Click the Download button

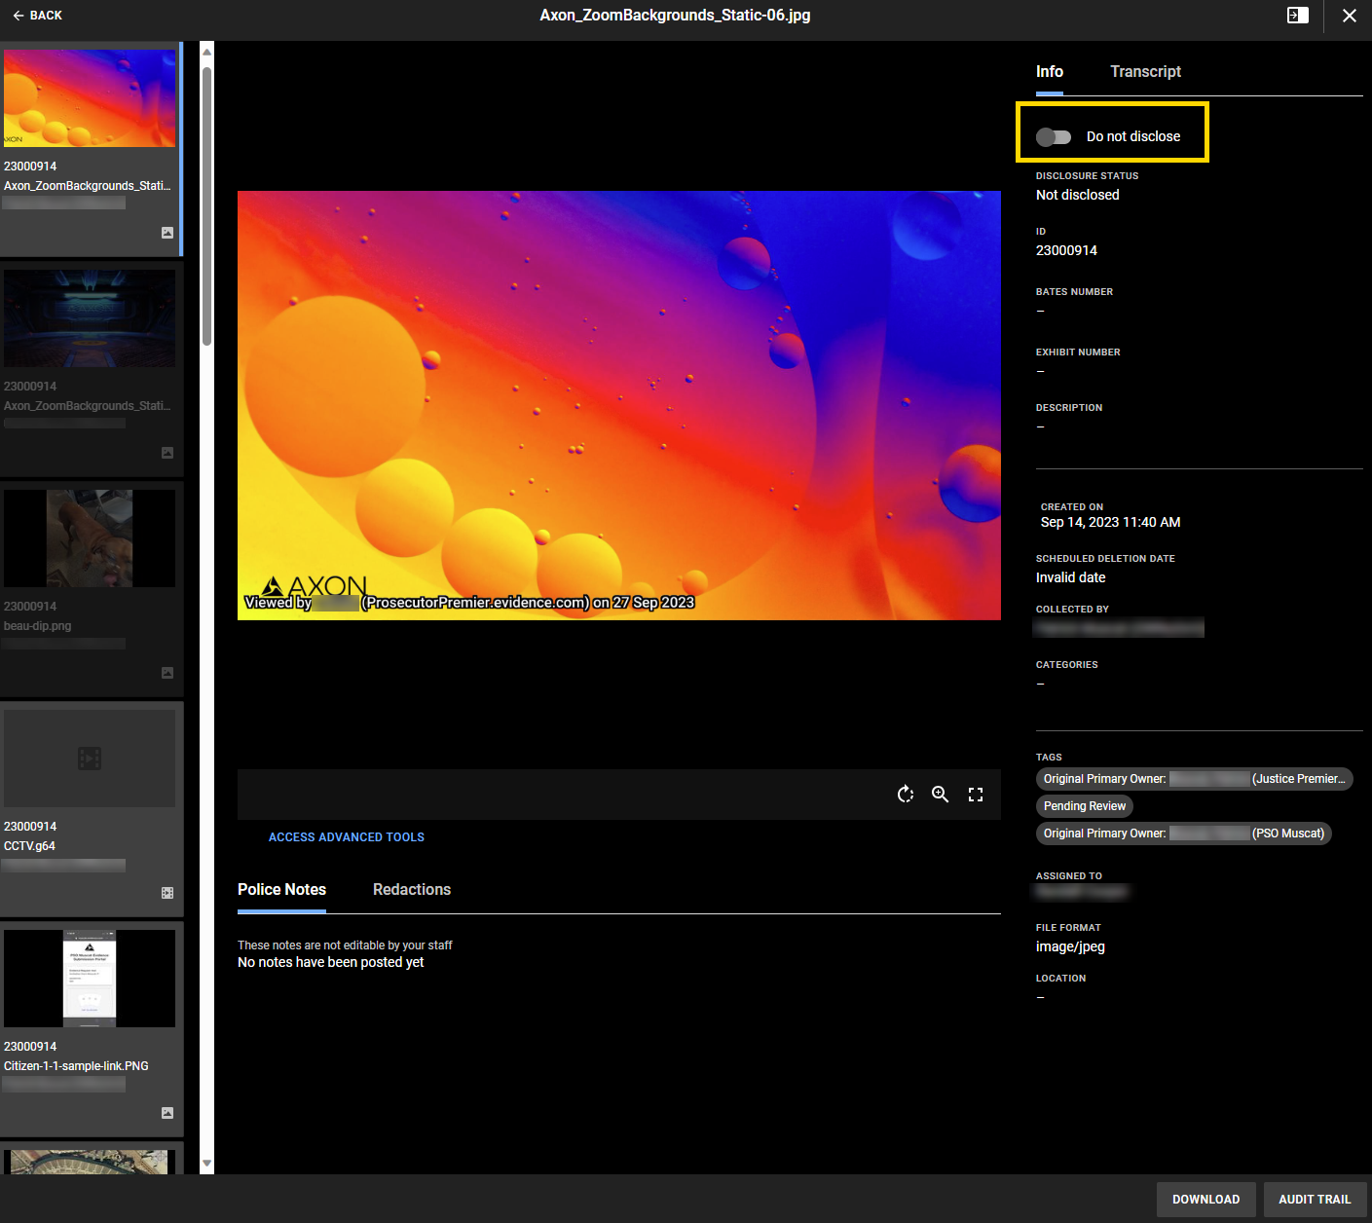pos(1205,1200)
